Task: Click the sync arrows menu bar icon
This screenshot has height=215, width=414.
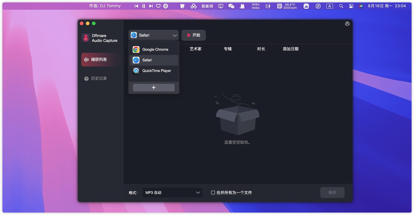Action: click(318, 6)
